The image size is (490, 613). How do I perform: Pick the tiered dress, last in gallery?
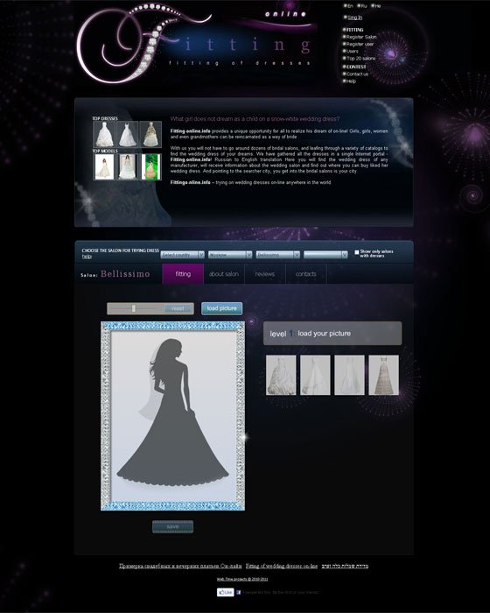click(x=384, y=375)
